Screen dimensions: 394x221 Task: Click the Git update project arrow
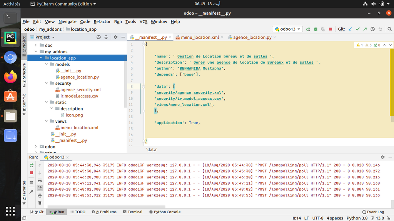click(x=350, y=29)
